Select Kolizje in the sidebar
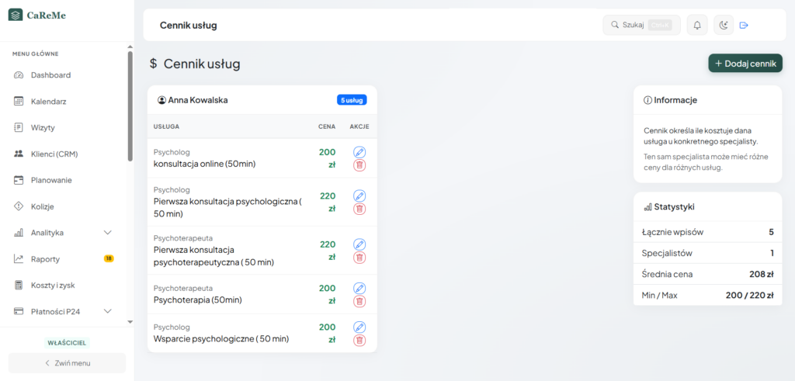 (x=65, y=206)
